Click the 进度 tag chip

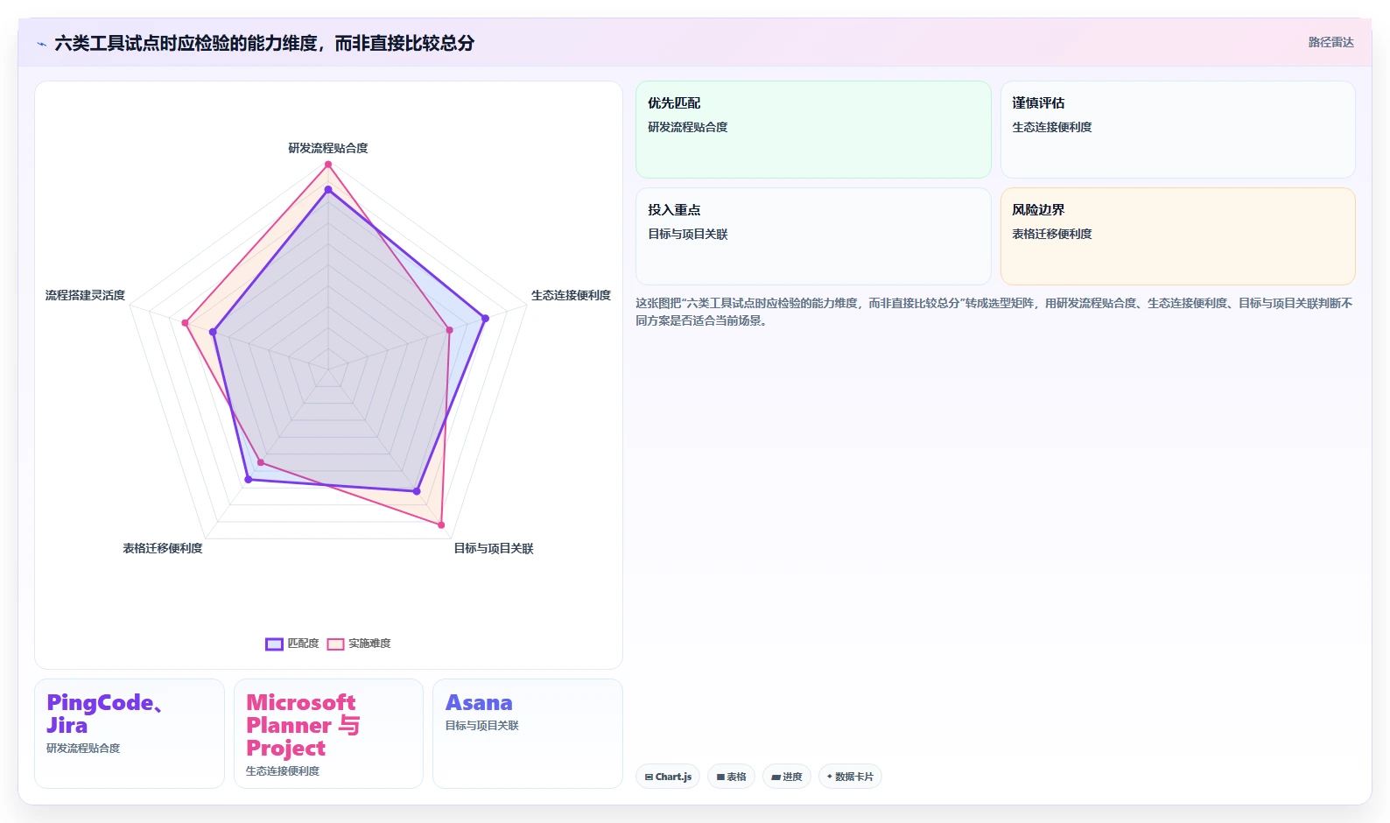(x=786, y=777)
